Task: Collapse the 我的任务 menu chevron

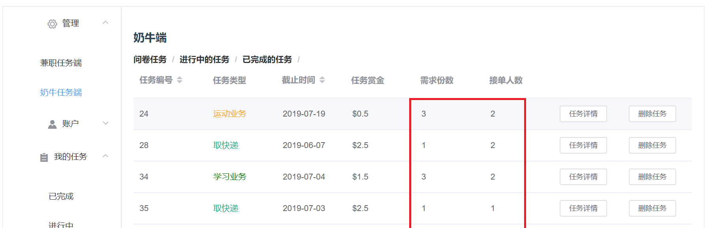Action: 105,156
